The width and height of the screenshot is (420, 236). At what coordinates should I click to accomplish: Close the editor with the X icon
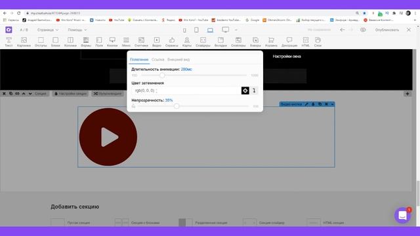408,29
